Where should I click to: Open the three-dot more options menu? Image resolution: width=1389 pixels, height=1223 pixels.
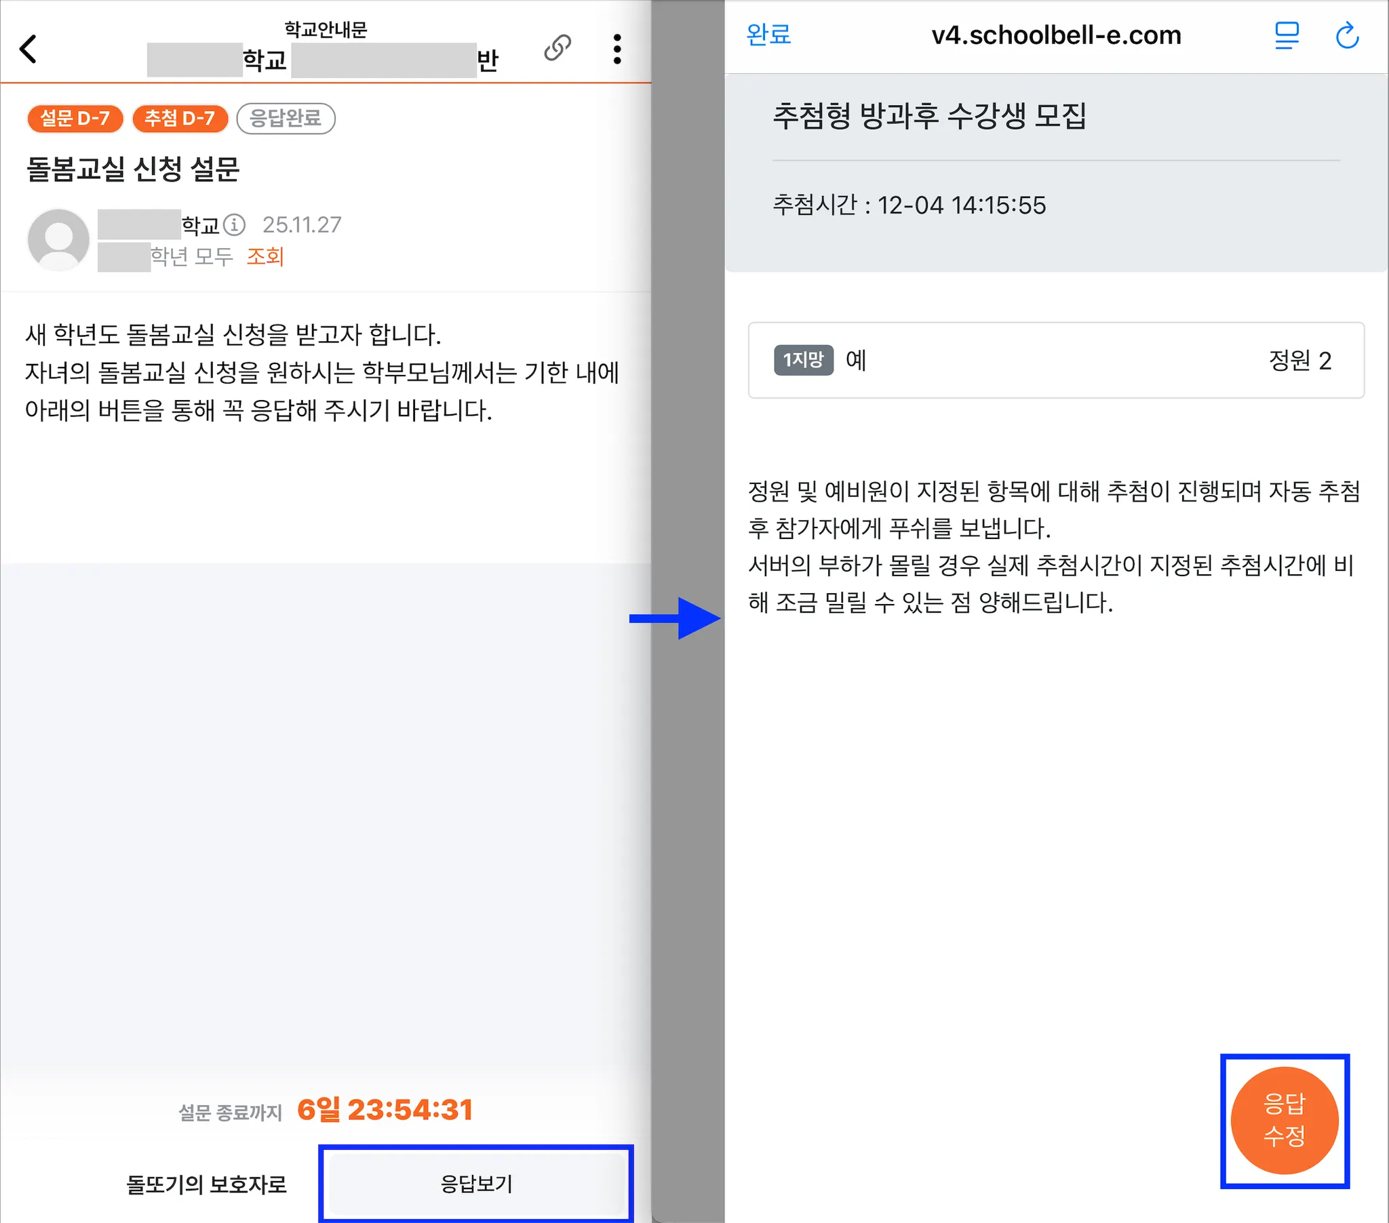coord(617,49)
